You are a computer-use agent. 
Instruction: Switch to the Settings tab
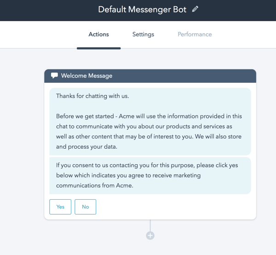point(143,35)
